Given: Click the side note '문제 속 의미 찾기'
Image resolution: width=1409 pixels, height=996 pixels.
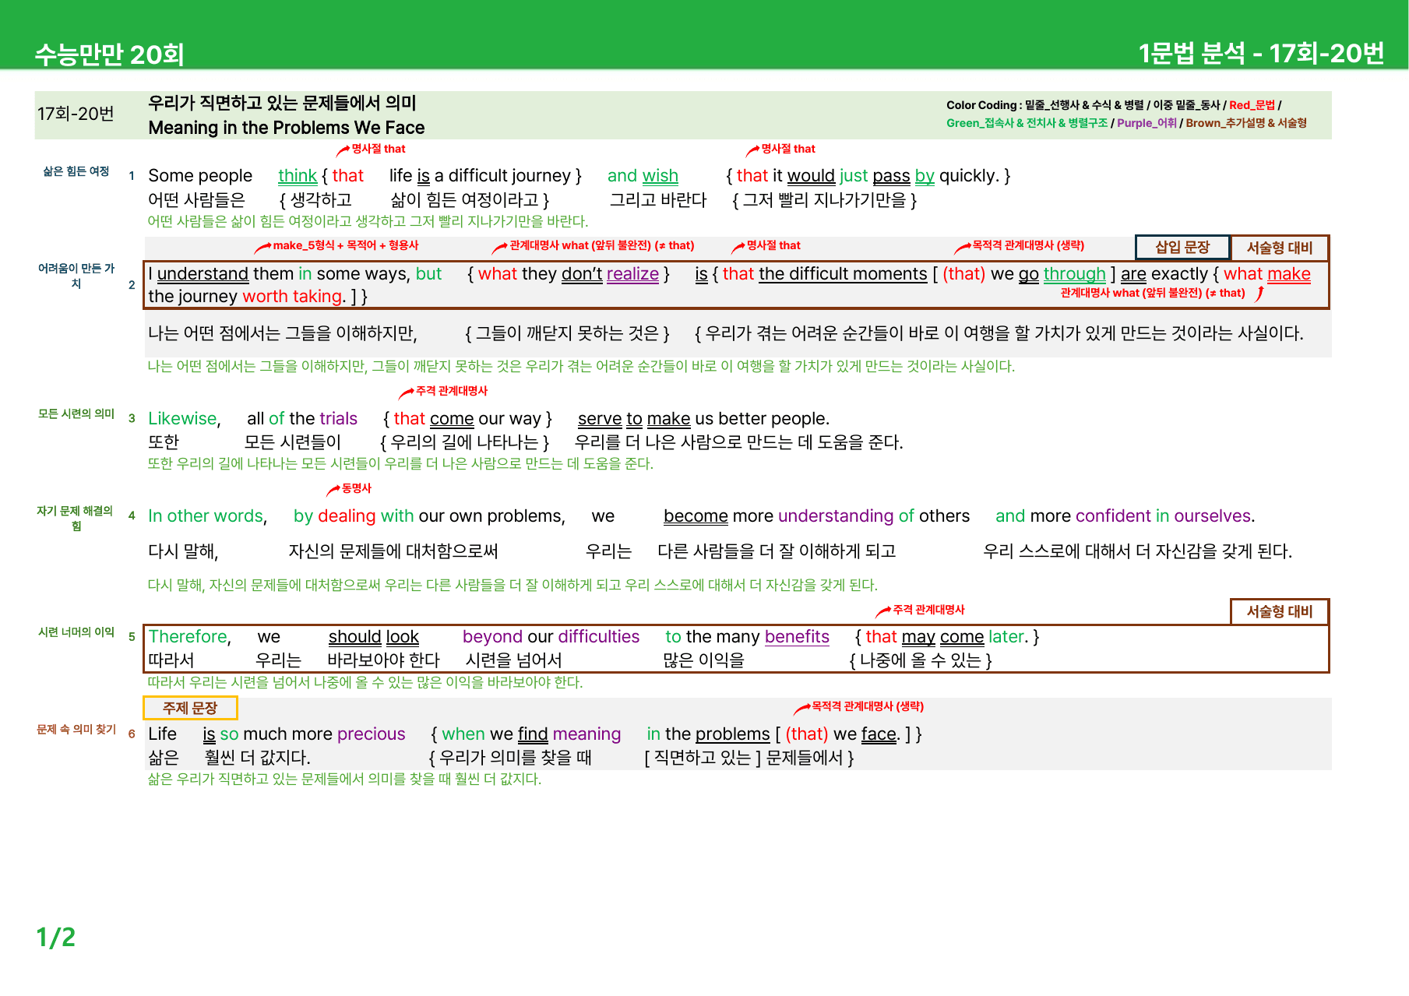Looking at the screenshot, I should 76,730.
